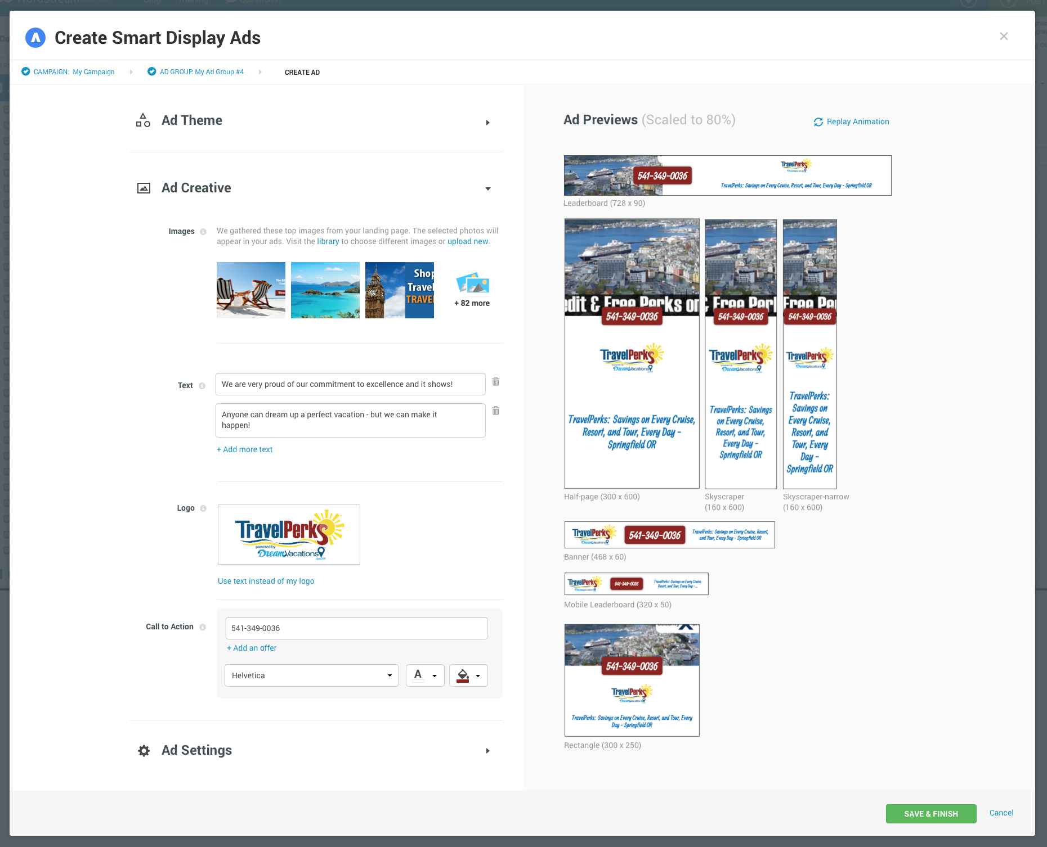Expand the Ad Theme section arrow

[x=488, y=123]
